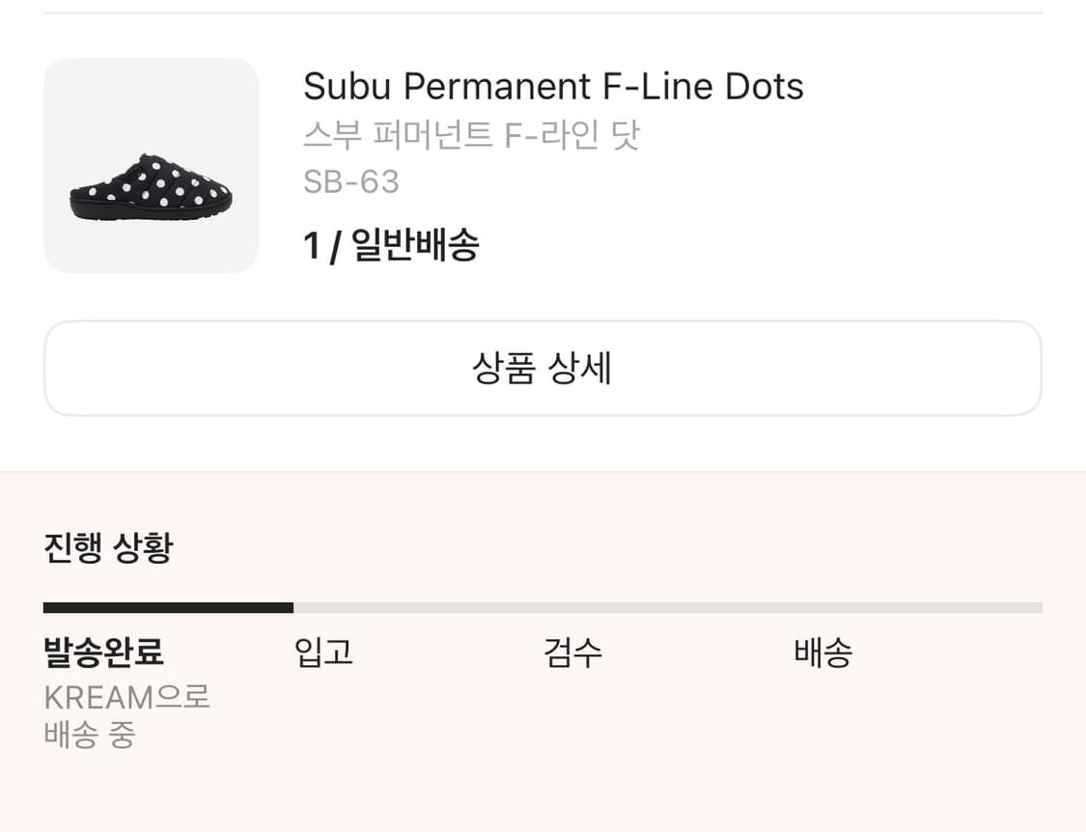Click the 입고 warehouse arrival stage

pyautogui.click(x=322, y=653)
